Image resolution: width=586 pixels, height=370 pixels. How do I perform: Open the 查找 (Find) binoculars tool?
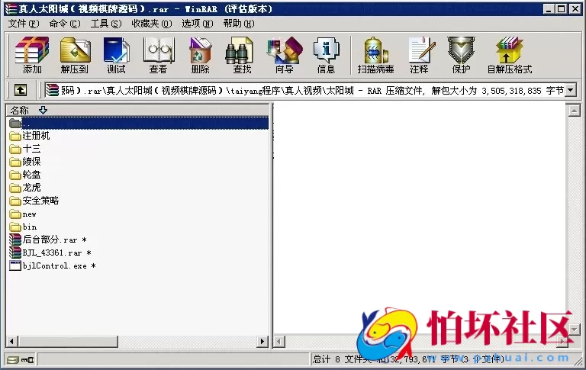pyautogui.click(x=242, y=54)
